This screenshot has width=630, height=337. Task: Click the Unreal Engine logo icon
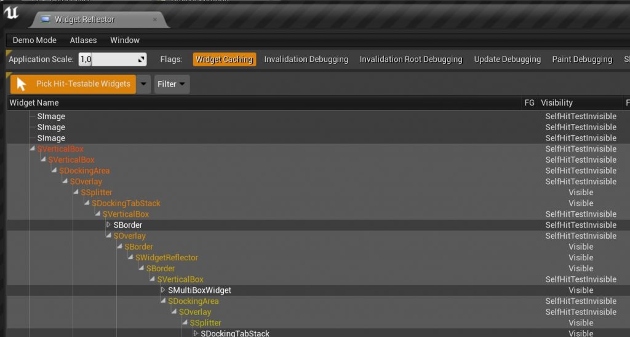[x=11, y=13]
